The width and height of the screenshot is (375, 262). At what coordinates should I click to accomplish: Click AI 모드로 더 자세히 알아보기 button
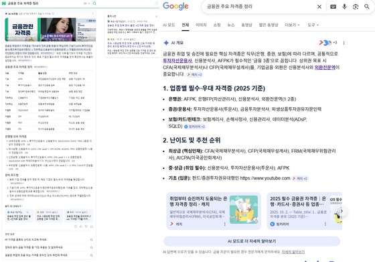point(252,241)
